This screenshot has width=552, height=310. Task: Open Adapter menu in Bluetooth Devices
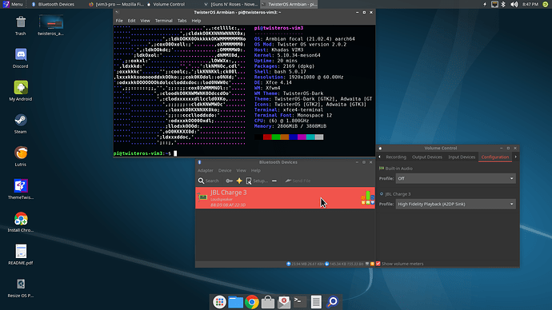pos(206,170)
